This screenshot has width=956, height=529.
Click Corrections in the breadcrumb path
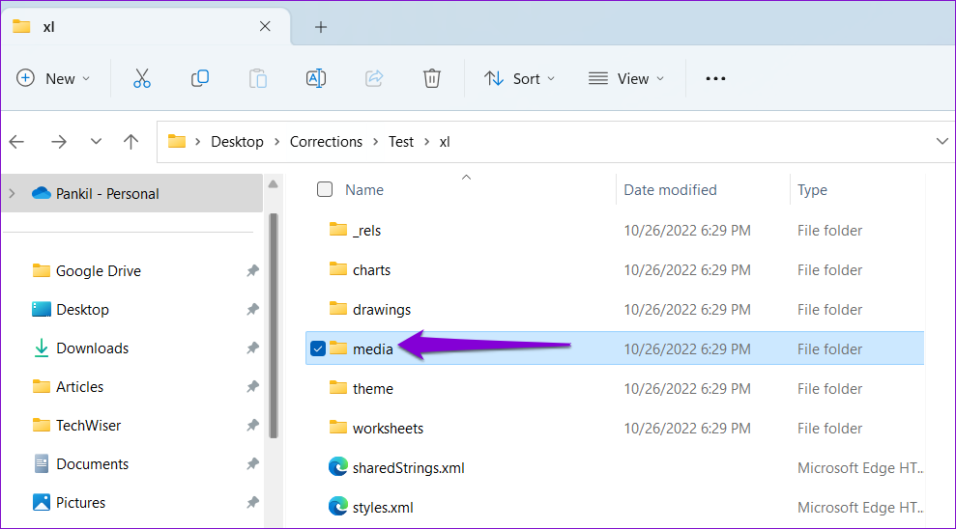click(326, 142)
